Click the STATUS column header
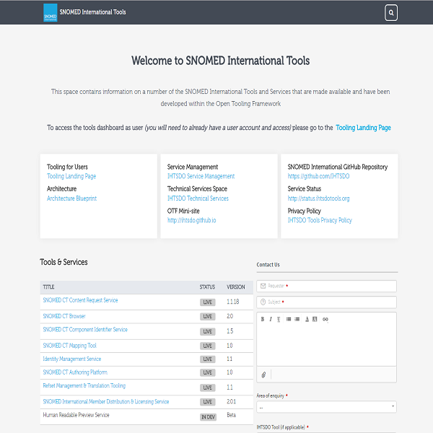Viewport: 433px width, 433px height. pos(207,287)
